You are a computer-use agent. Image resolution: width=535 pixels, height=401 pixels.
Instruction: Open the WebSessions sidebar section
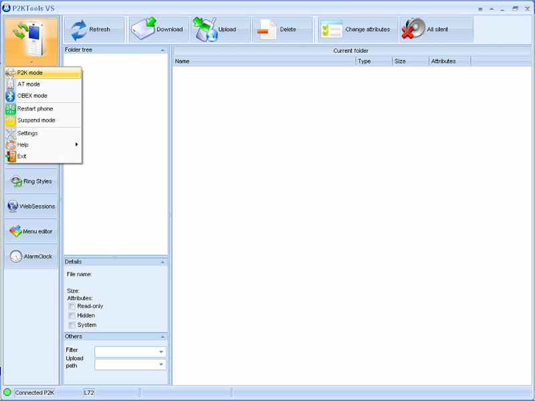pos(31,207)
